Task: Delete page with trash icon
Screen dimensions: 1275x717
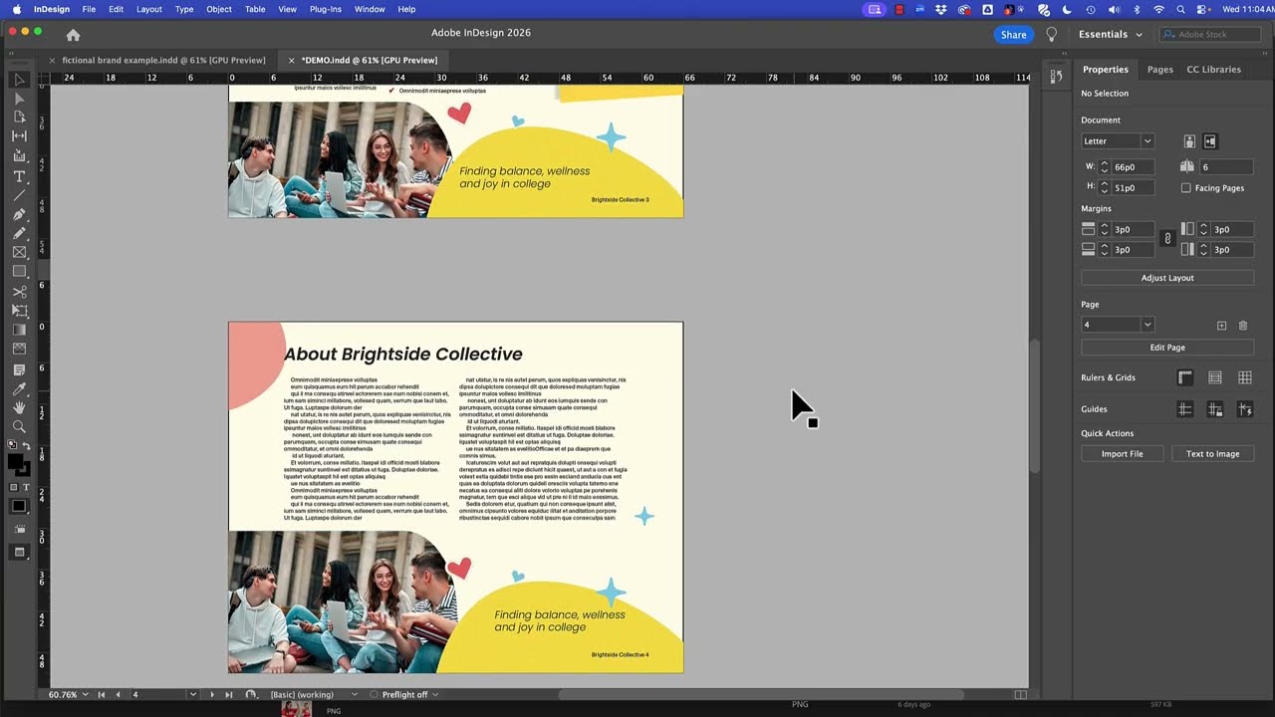Action: click(x=1242, y=326)
